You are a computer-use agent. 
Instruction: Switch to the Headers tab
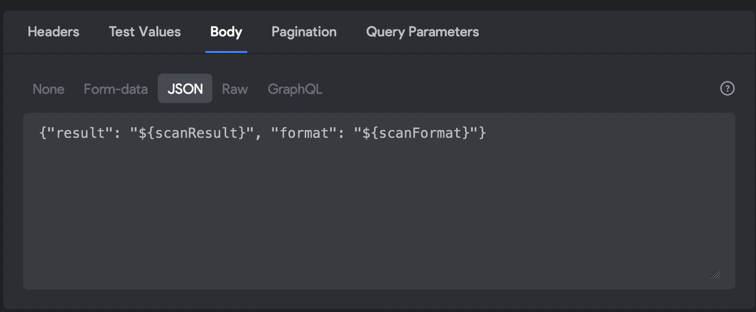click(53, 32)
